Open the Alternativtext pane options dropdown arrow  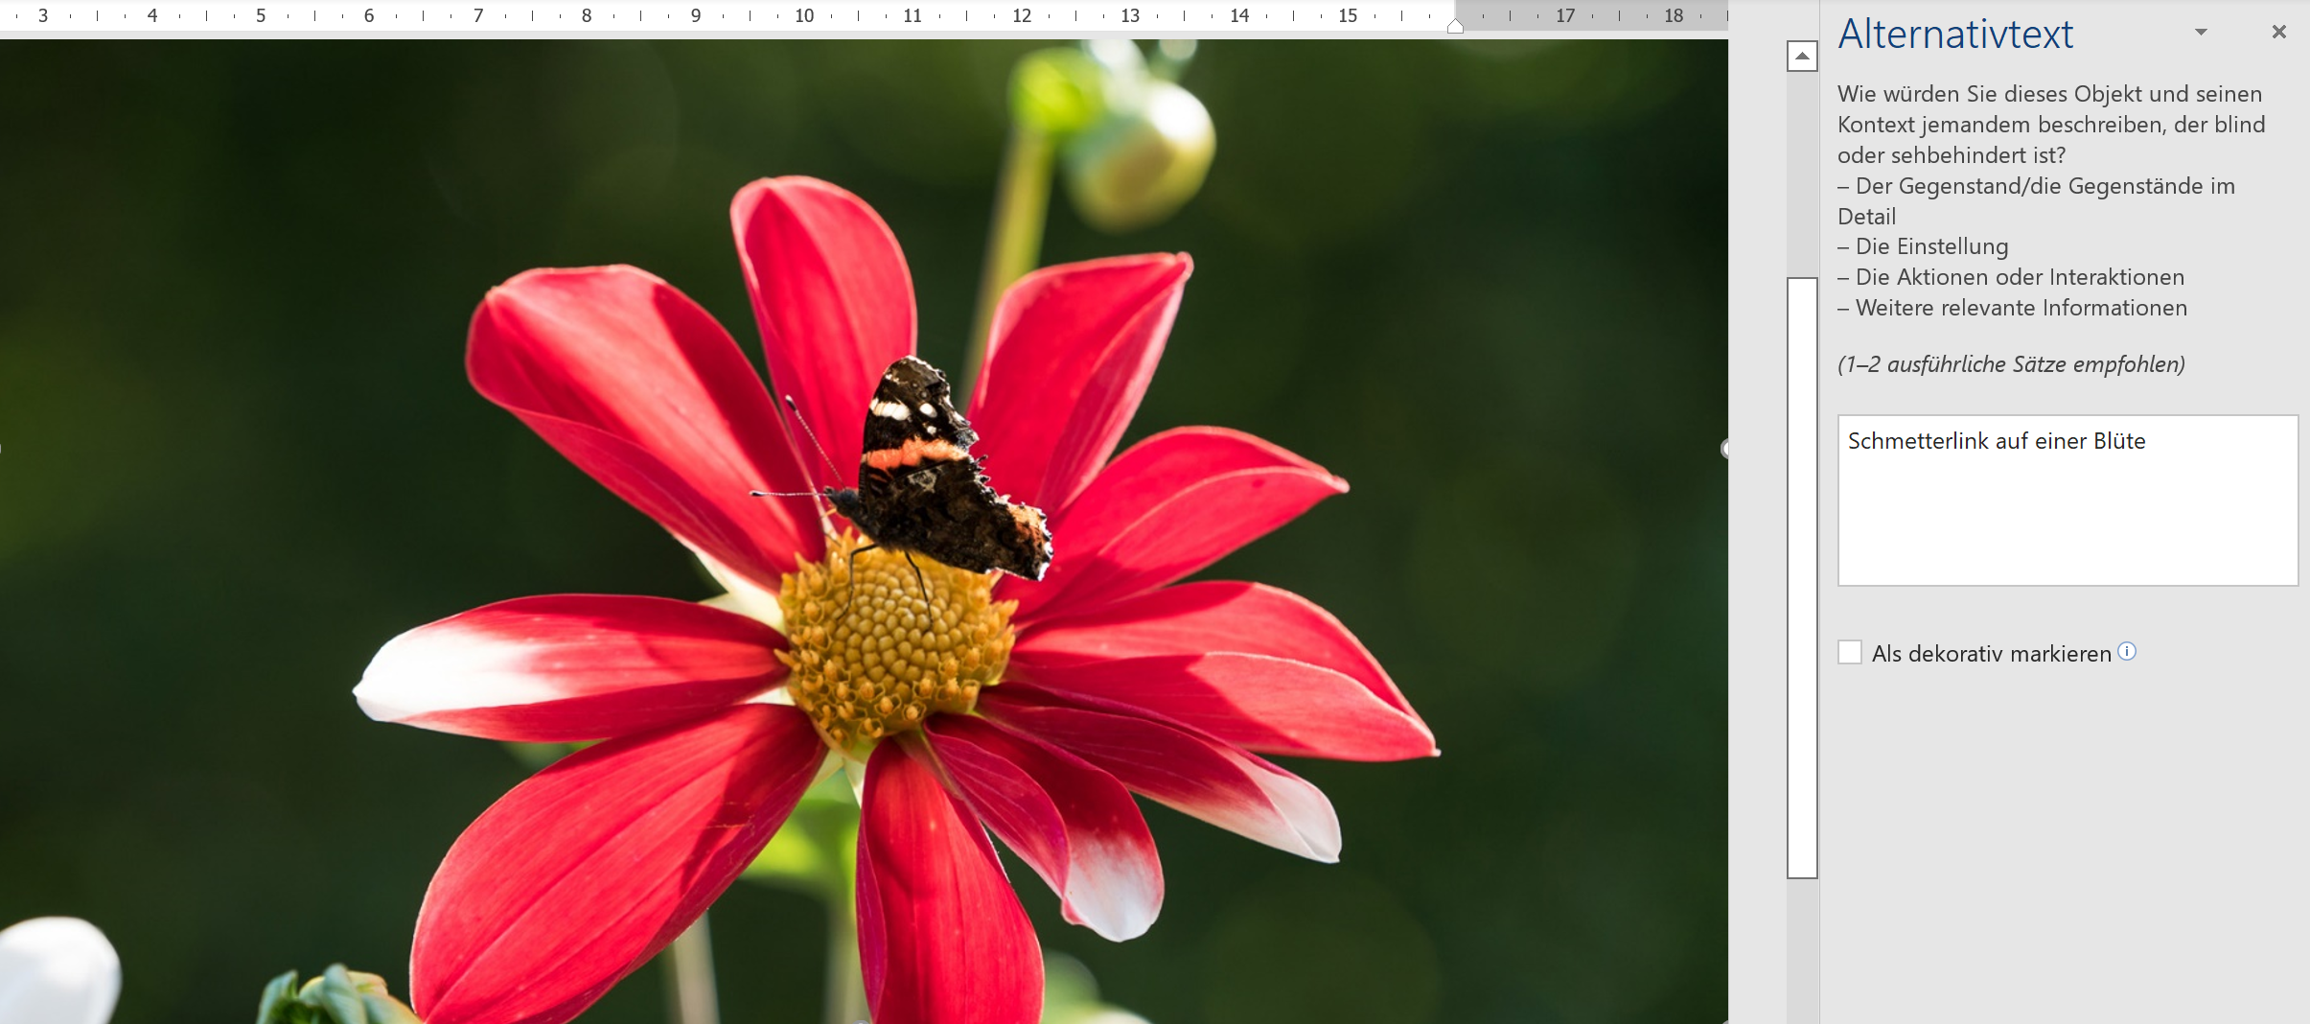pos(2201,33)
